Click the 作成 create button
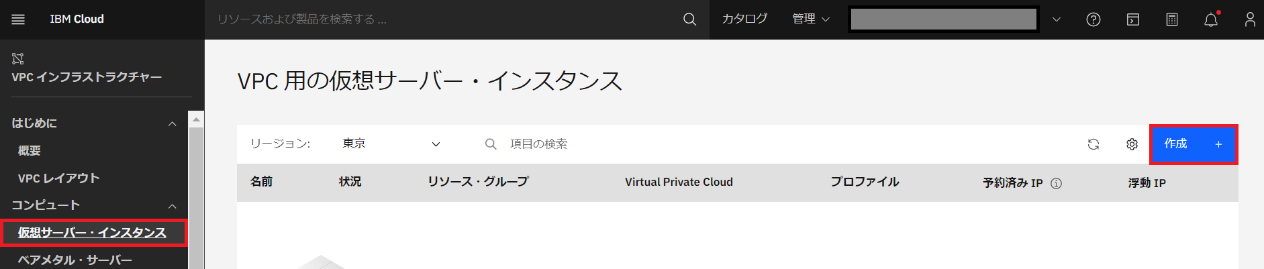Screen dimensions: 1264x269 point(1193,144)
